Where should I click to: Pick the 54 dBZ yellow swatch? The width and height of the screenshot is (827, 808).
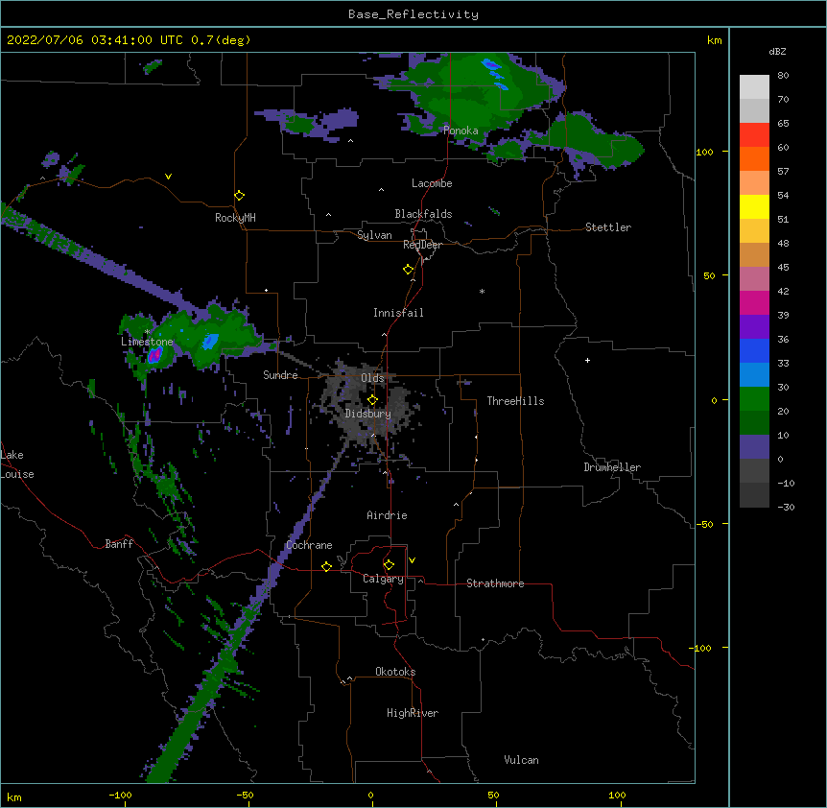[x=754, y=206]
